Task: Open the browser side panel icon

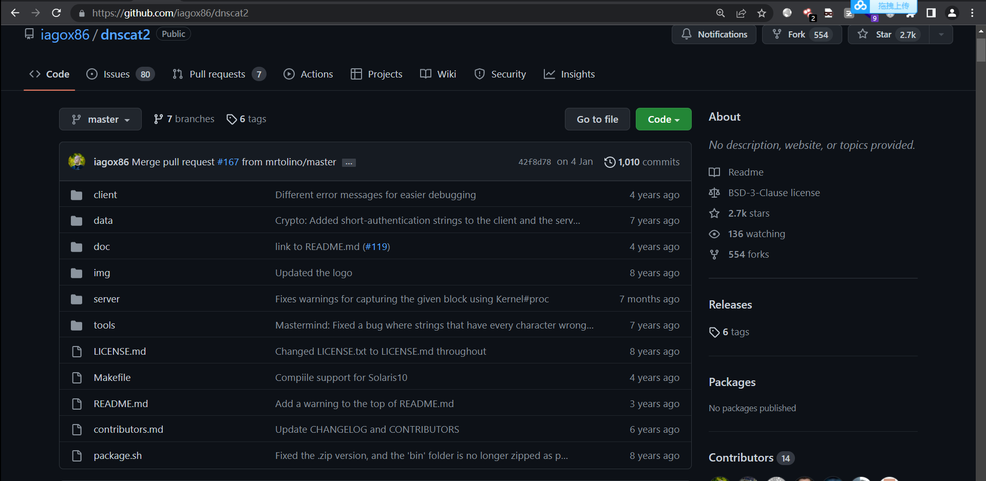Action: 931,13
